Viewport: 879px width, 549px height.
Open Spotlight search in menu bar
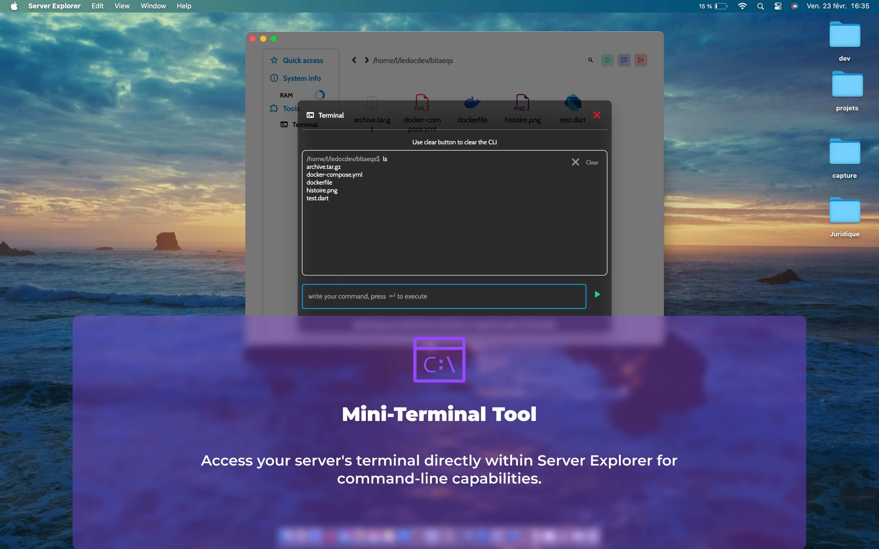(x=760, y=6)
